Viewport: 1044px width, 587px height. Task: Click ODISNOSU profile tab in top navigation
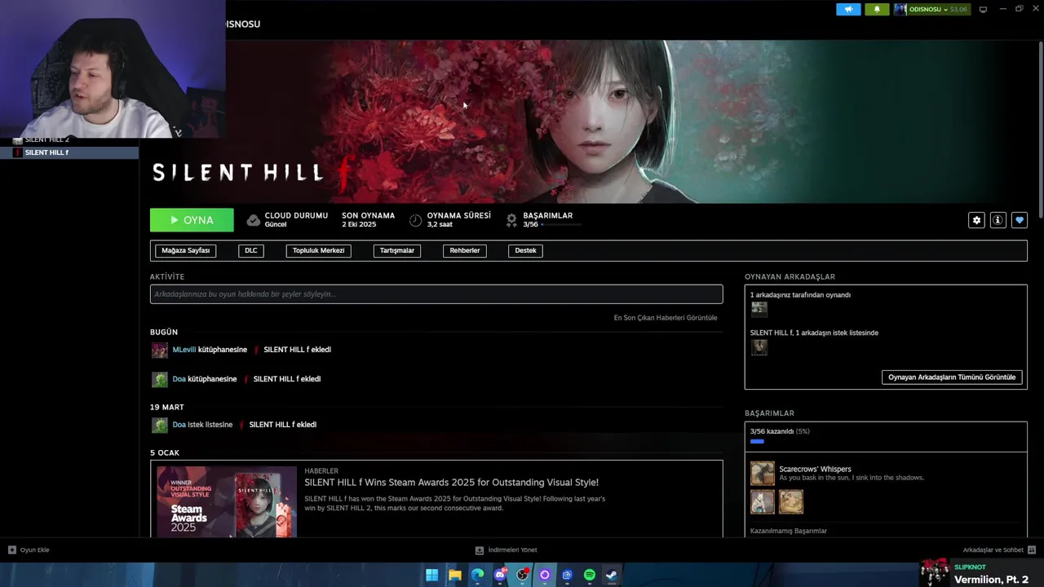pyautogui.click(x=242, y=24)
